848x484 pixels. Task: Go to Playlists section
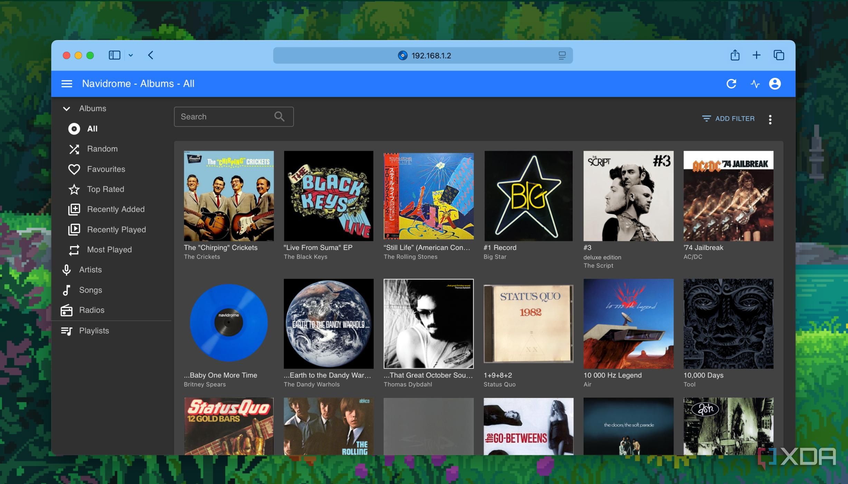click(94, 331)
